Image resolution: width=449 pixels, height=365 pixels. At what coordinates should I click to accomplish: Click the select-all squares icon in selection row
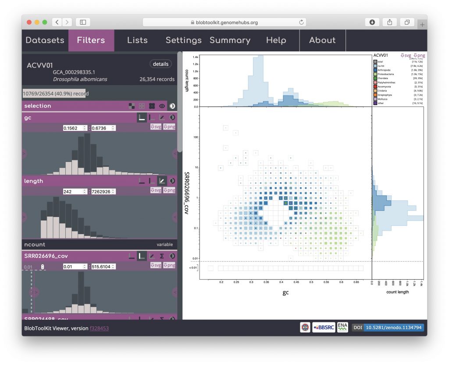coord(152,106)
